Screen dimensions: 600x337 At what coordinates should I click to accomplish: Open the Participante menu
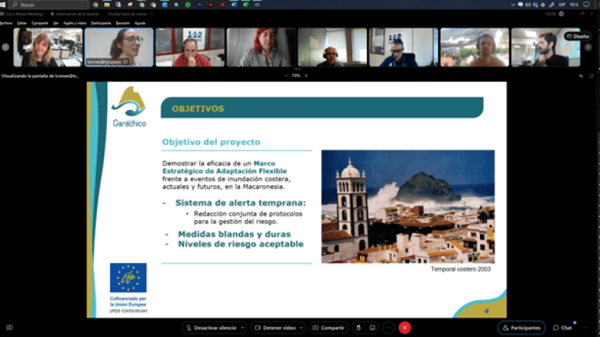101,23
